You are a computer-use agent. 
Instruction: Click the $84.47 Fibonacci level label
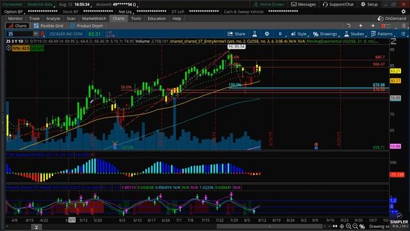coord(379,64)
